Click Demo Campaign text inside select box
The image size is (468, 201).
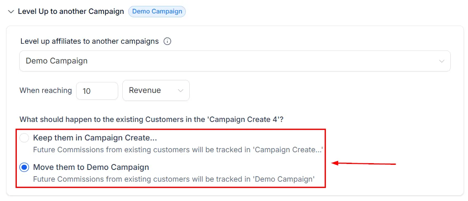(x=57, y=61)
